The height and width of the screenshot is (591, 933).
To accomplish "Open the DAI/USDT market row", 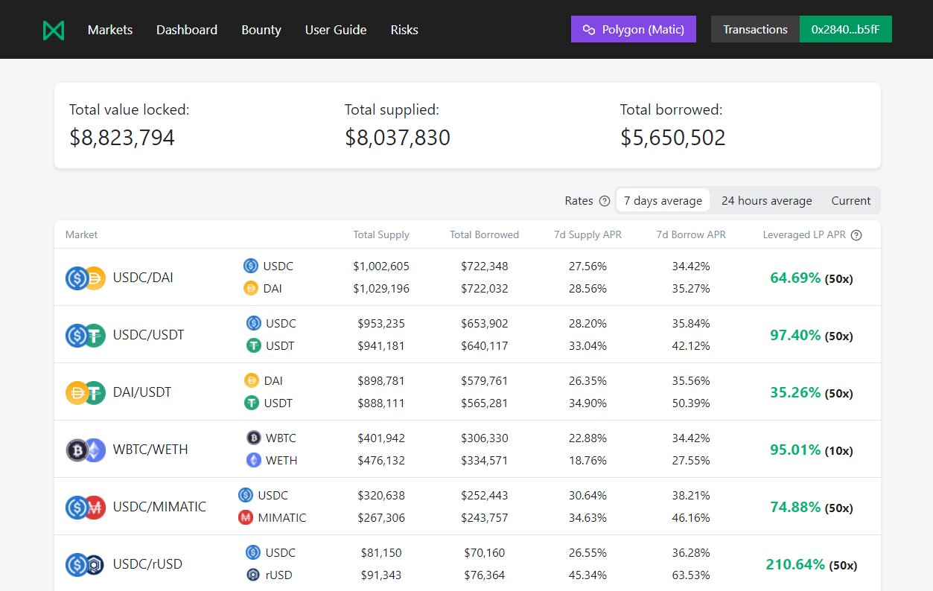I will pos(141,392).
